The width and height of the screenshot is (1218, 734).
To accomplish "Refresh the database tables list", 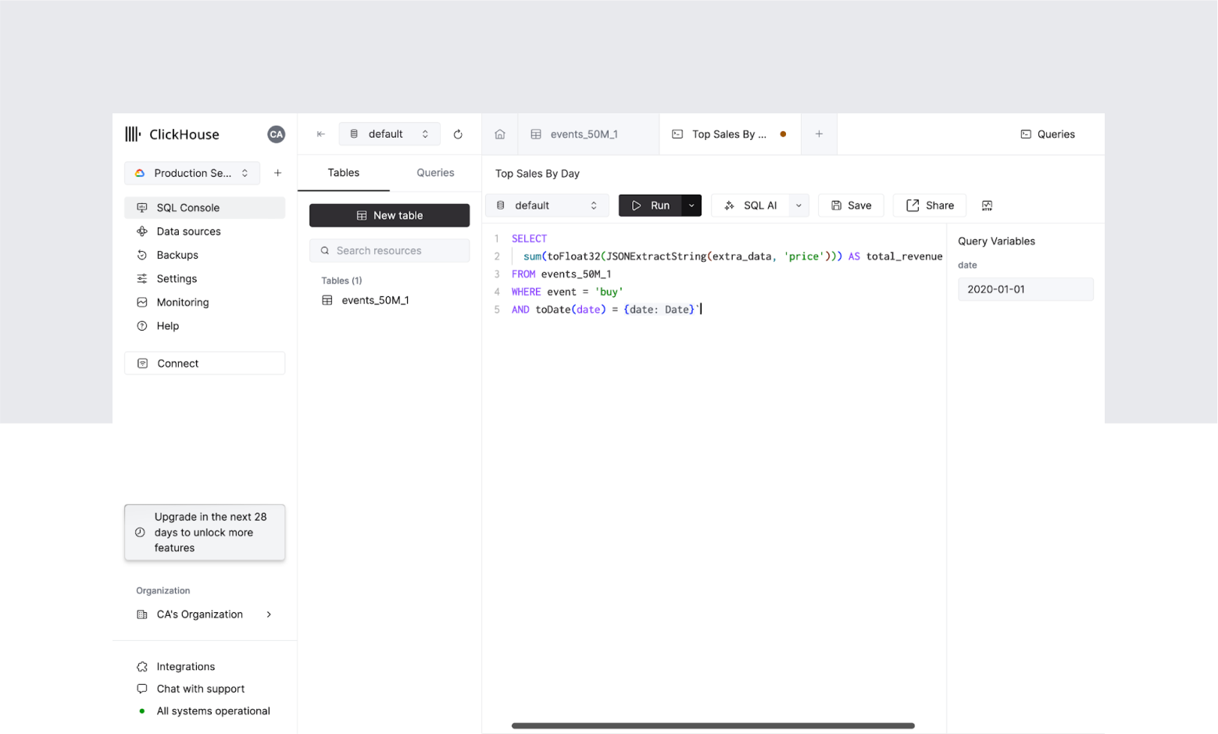I will [x=458, y=134].
